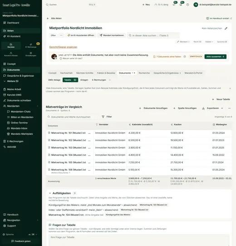Open the Exportieren dropdown arrow
This screenshot has width=236, height=246.
click(222, 108)
